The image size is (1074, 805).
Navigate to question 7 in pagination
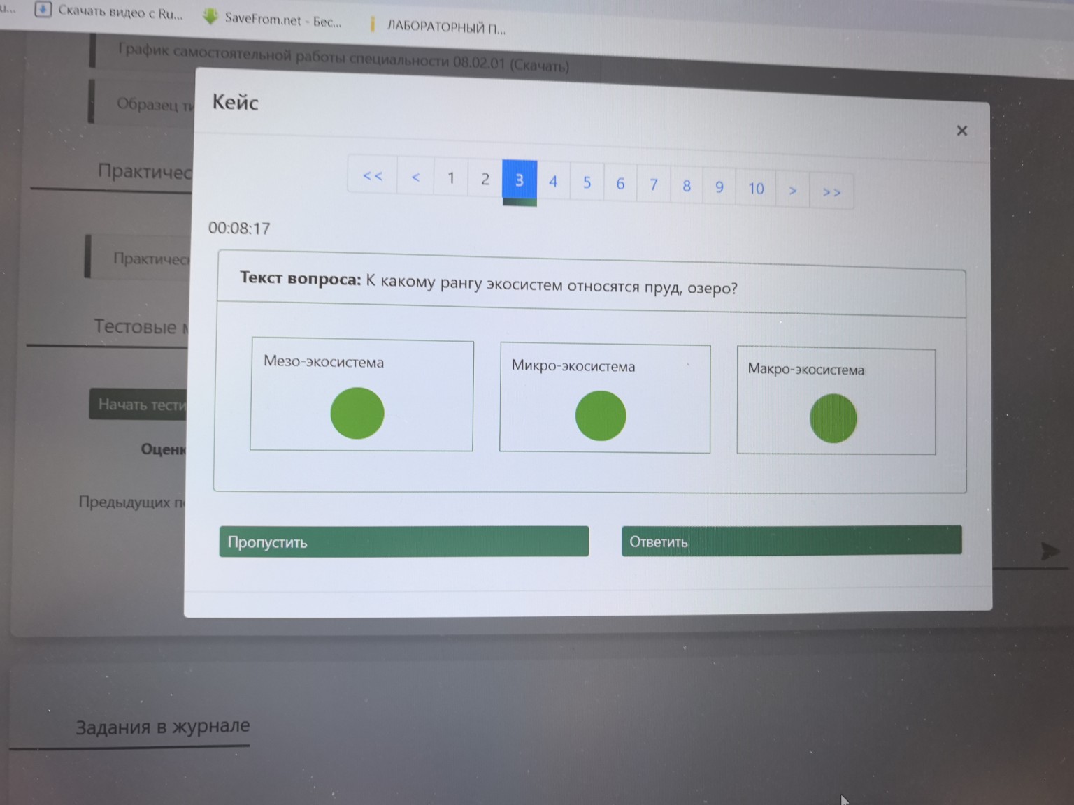654,185
